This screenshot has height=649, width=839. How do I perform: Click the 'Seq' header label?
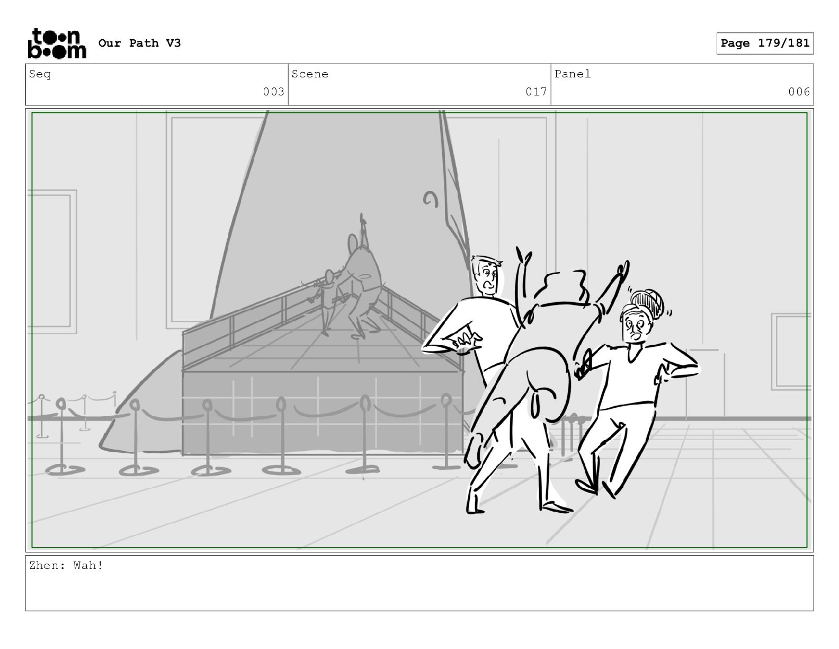click(x=40, y=74)
